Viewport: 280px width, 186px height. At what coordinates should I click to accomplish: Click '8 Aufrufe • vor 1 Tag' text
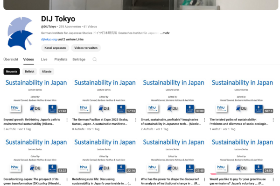pyautogui.click(x=86, y=129)
